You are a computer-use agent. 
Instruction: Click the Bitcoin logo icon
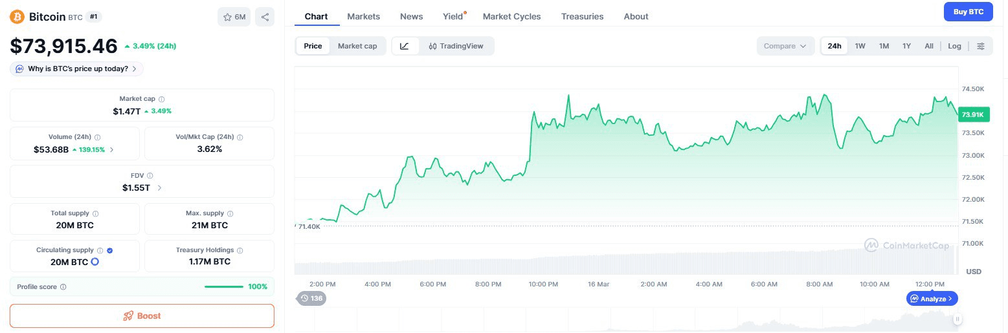[17, 17]
